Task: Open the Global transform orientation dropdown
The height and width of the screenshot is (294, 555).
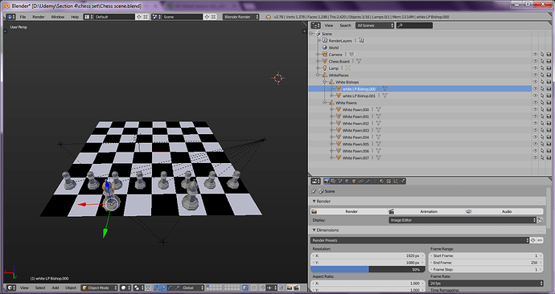Action: point(192,288)
